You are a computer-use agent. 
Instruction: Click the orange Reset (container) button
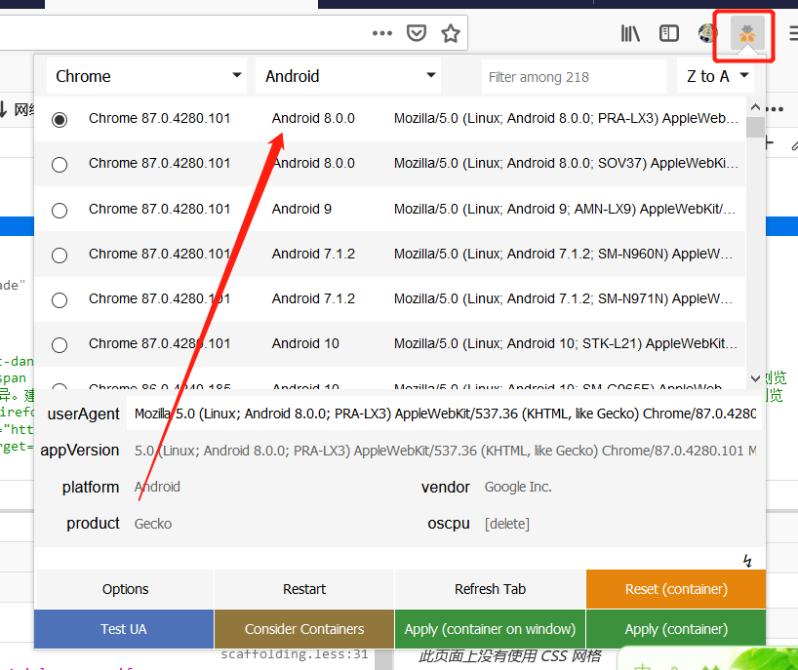click(x=676, y=589)
